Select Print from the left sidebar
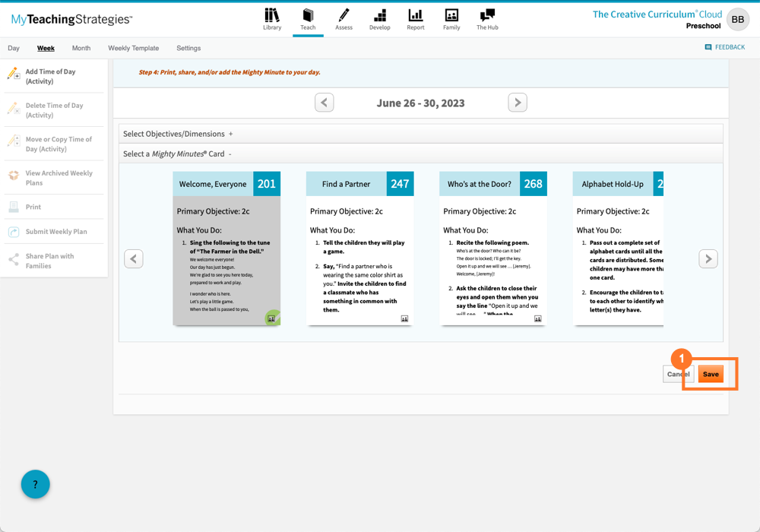 [x=33, y=206]
